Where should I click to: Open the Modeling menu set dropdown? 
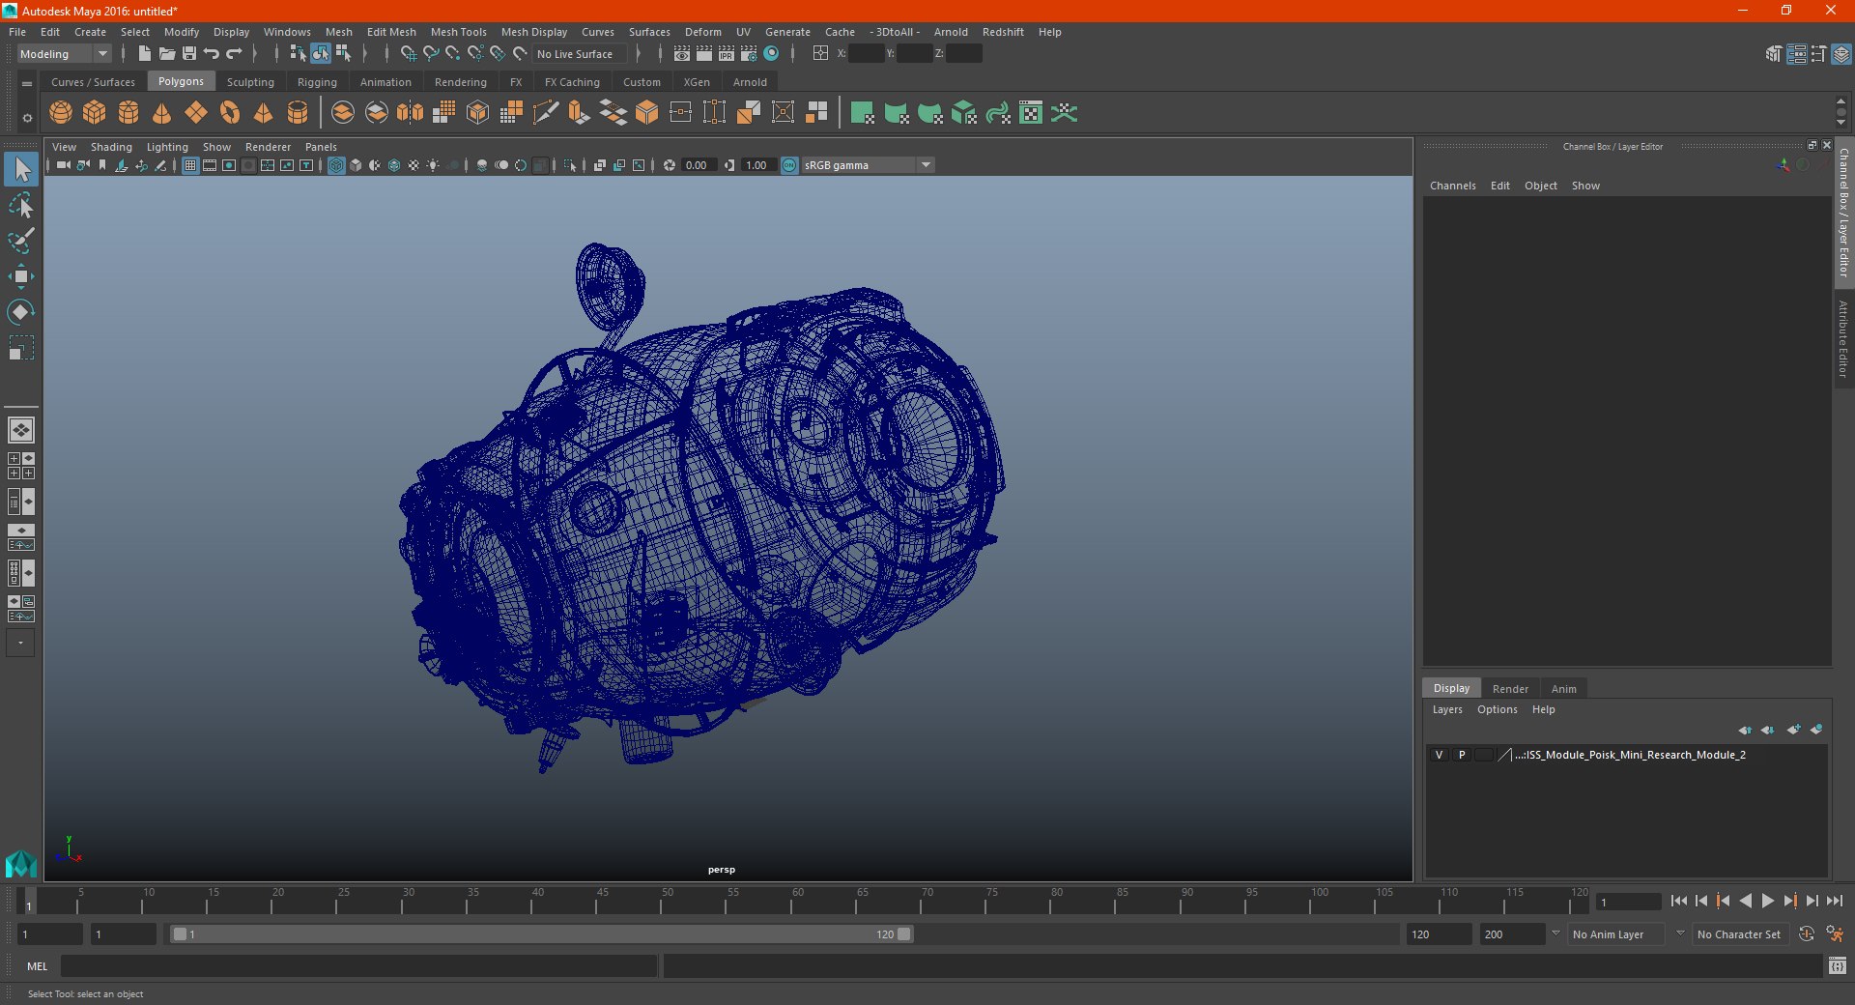pyautogui.click(x=65, y=54)
